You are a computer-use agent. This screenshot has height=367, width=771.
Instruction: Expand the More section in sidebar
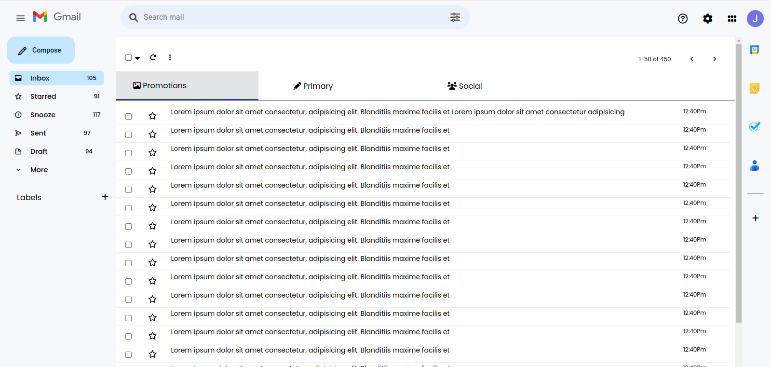click(x=39, y=170)
